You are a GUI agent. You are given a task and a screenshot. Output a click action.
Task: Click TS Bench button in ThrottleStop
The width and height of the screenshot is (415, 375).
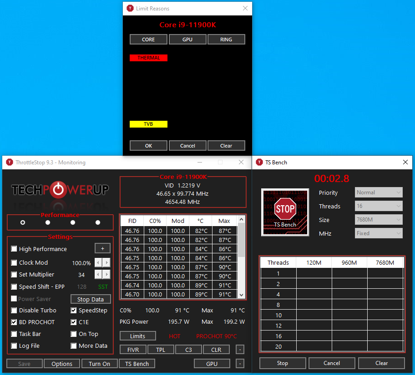pos(137,364)
